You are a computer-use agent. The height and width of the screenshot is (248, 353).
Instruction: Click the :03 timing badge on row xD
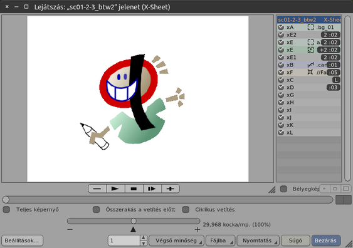pyautogui.click(x=334, y=88)
